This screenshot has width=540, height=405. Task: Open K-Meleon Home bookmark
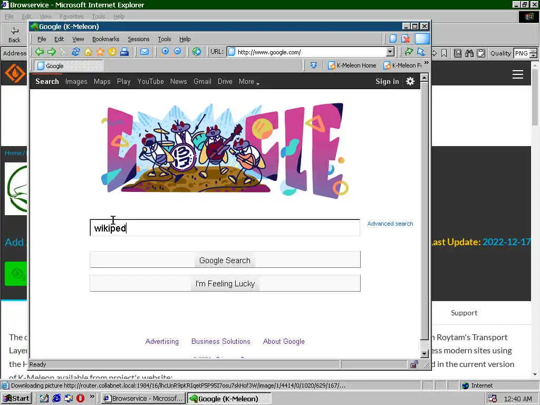click(352, 65)
